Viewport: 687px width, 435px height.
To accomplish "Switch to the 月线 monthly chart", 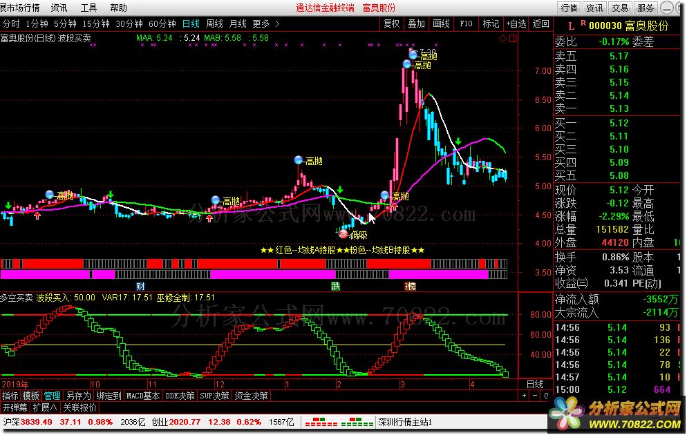I will (x=238, y=23).
